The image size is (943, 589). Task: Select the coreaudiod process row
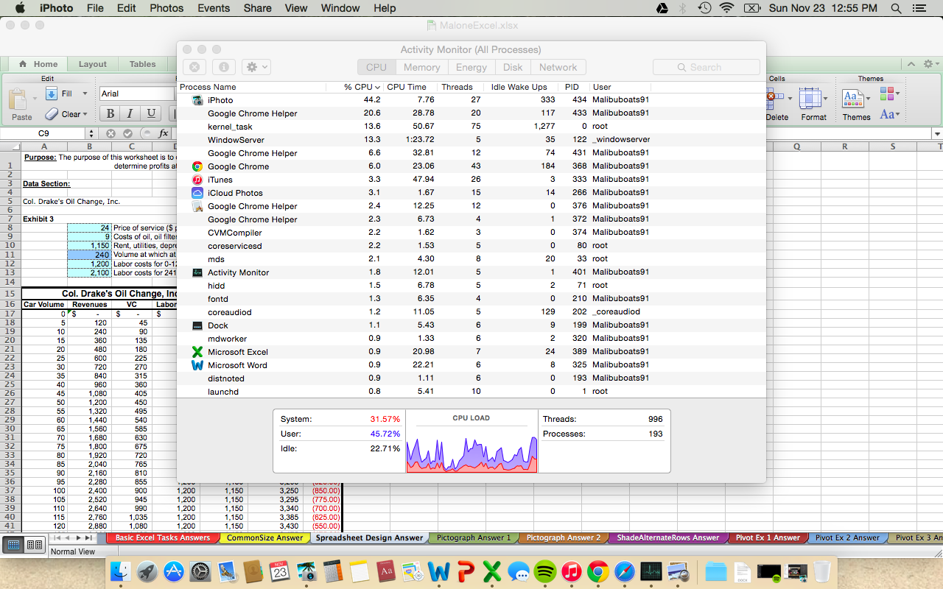pos(471,312)
